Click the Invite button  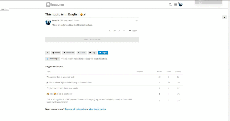56,53
